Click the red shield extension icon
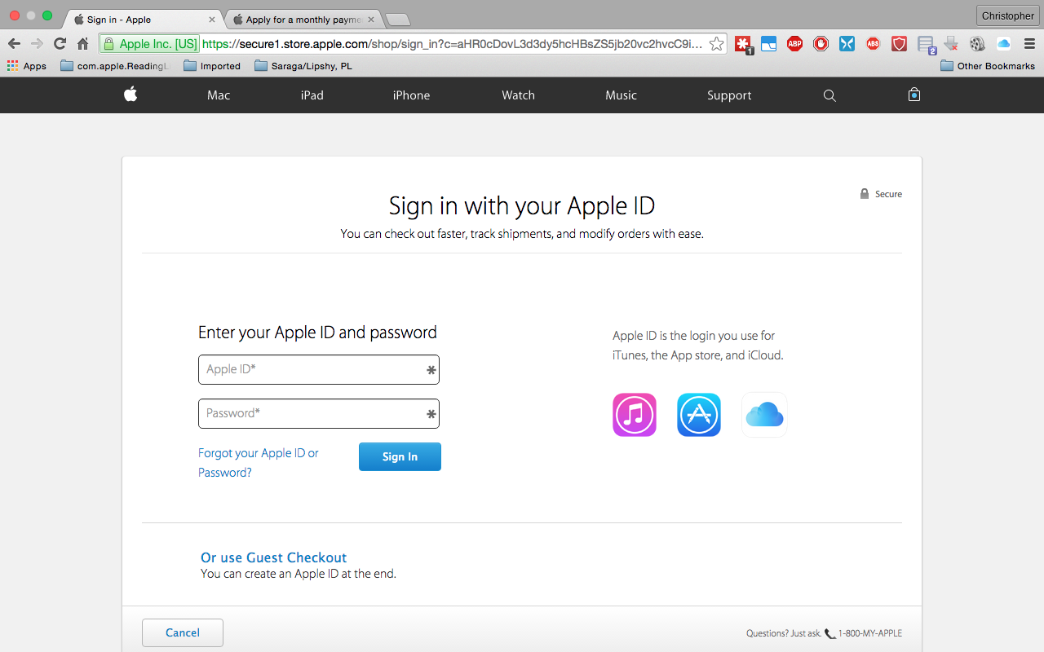1044x652 pixels. [x=899, y=44]
